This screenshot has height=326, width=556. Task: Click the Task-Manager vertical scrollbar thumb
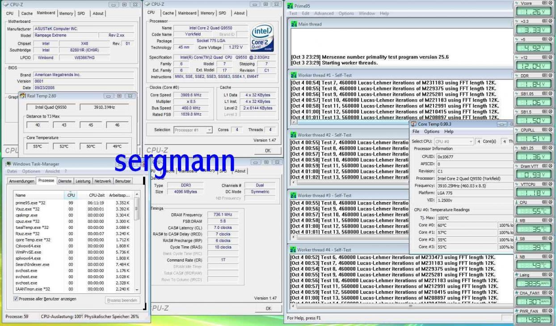[138, 209]
